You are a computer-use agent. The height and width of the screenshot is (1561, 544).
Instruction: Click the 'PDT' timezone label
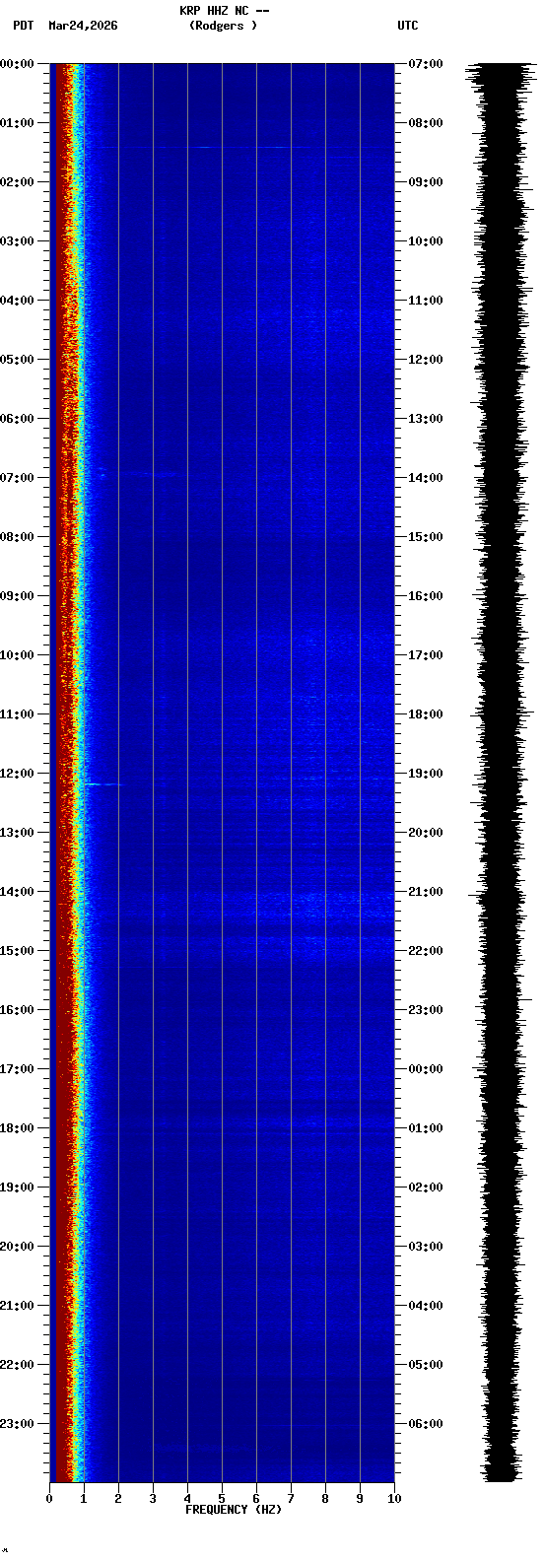coord(24,26)
